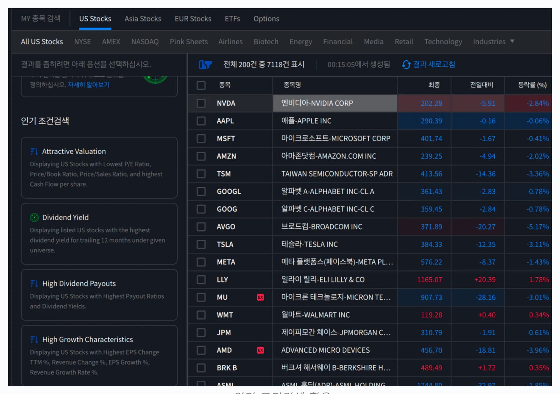
Task: Open the High Dividend Payouts screener card
Action: pos(99,295)
